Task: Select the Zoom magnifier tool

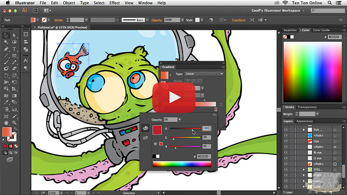Action: 14,123
